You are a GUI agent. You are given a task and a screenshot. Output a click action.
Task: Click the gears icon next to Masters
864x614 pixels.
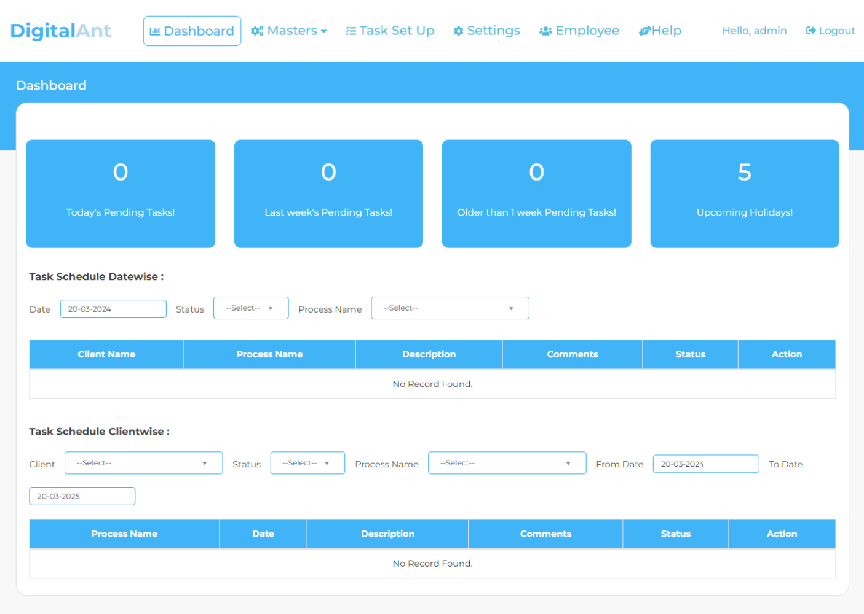point(257,30)
